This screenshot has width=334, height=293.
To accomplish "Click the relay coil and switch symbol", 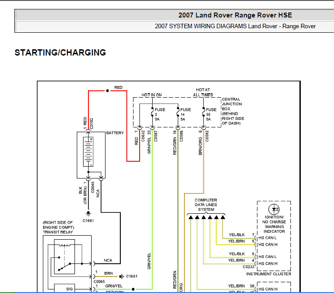I will (64, 257).
